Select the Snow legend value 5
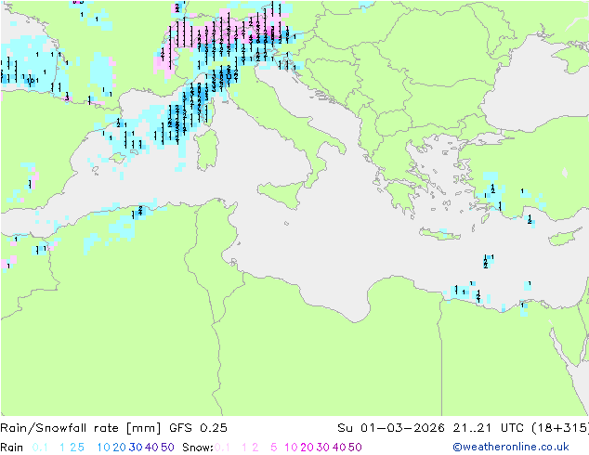Screen dimensions: 589x455 (274, 448)
